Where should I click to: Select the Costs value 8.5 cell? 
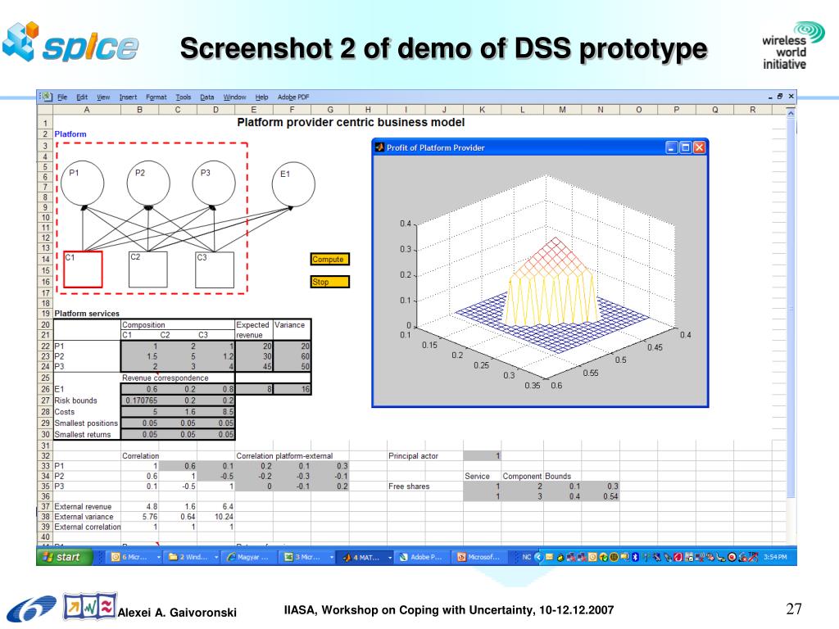[216, 412]
